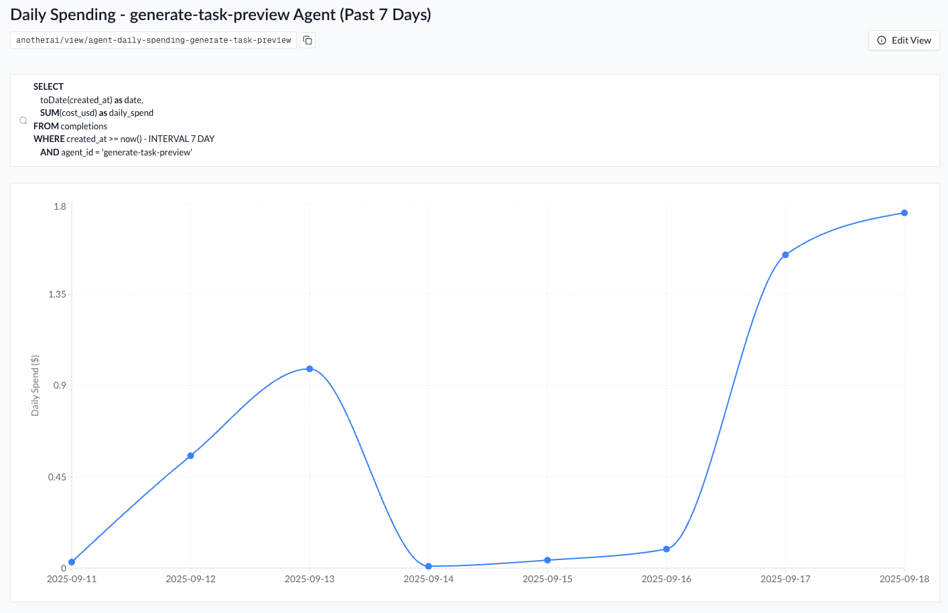
Task: Click the lowest data point at 2025-09-14
Action: pos(429,566)
